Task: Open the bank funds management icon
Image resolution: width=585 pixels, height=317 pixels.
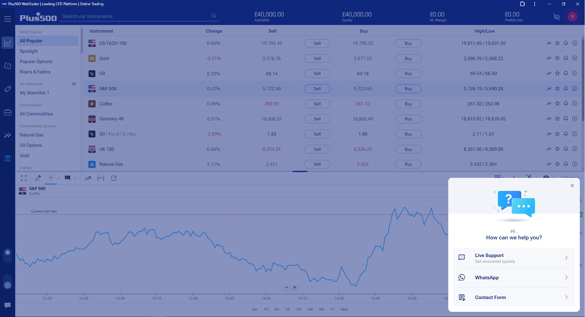Action: coord(8,158)
